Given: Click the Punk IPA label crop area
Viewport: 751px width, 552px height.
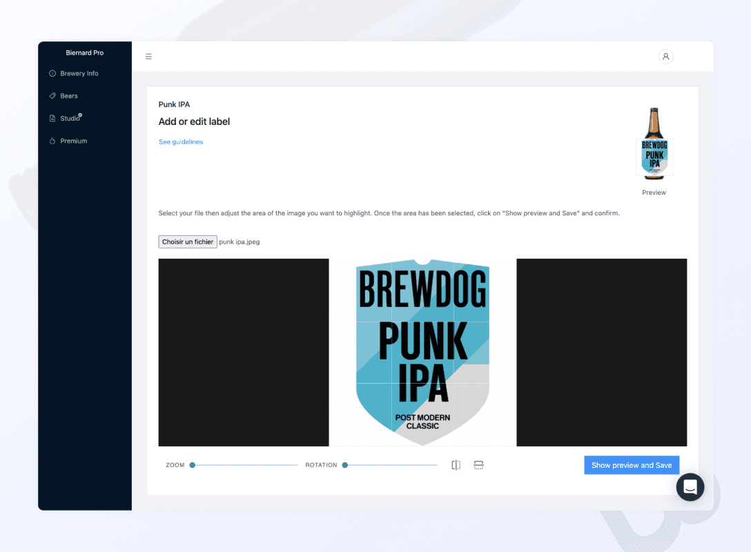Looking at the screenshot, I should [x=422, y=353].
